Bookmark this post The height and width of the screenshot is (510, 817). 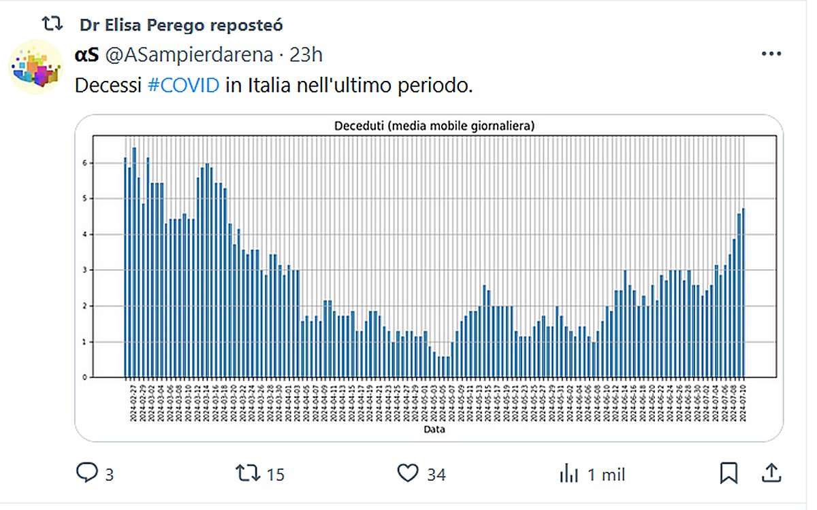click(x=728, y=473)
